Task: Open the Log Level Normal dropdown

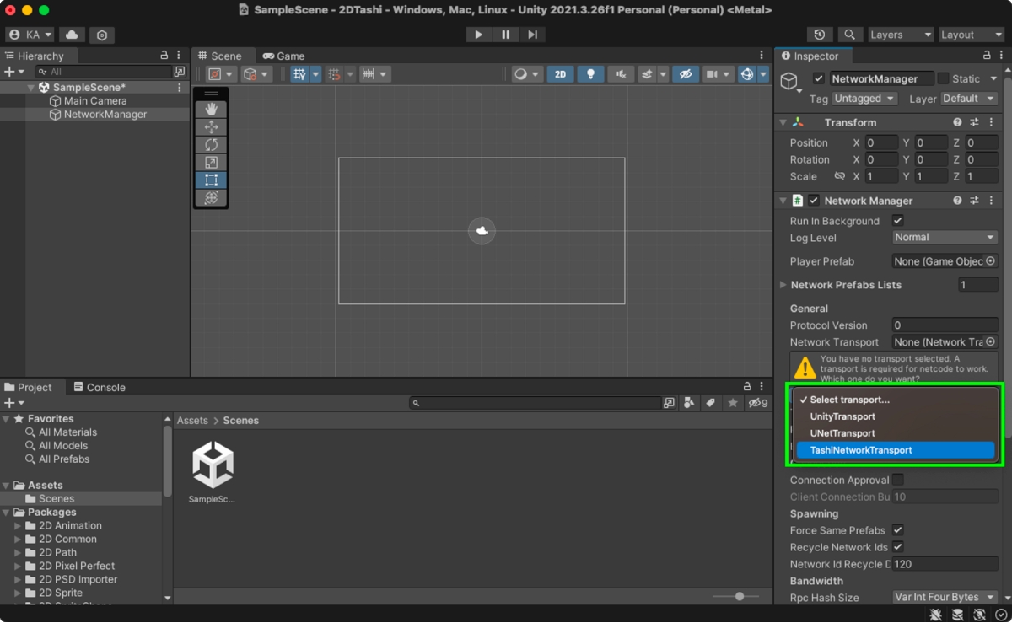Action: pos(945,238)
